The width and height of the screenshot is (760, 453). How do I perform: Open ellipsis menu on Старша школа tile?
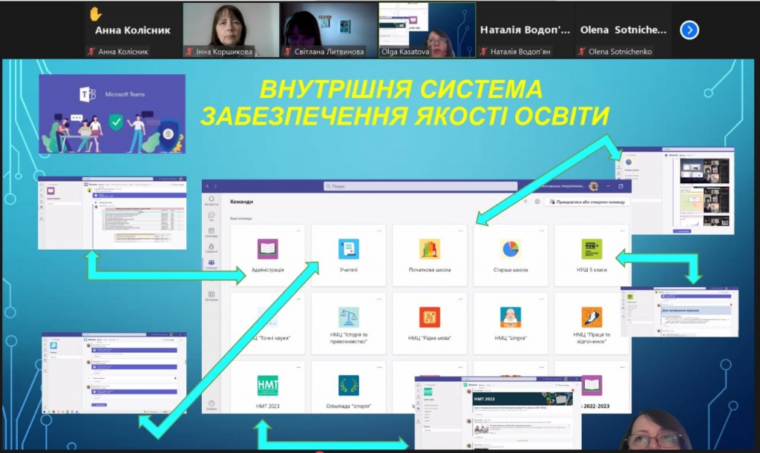[540, 231]
